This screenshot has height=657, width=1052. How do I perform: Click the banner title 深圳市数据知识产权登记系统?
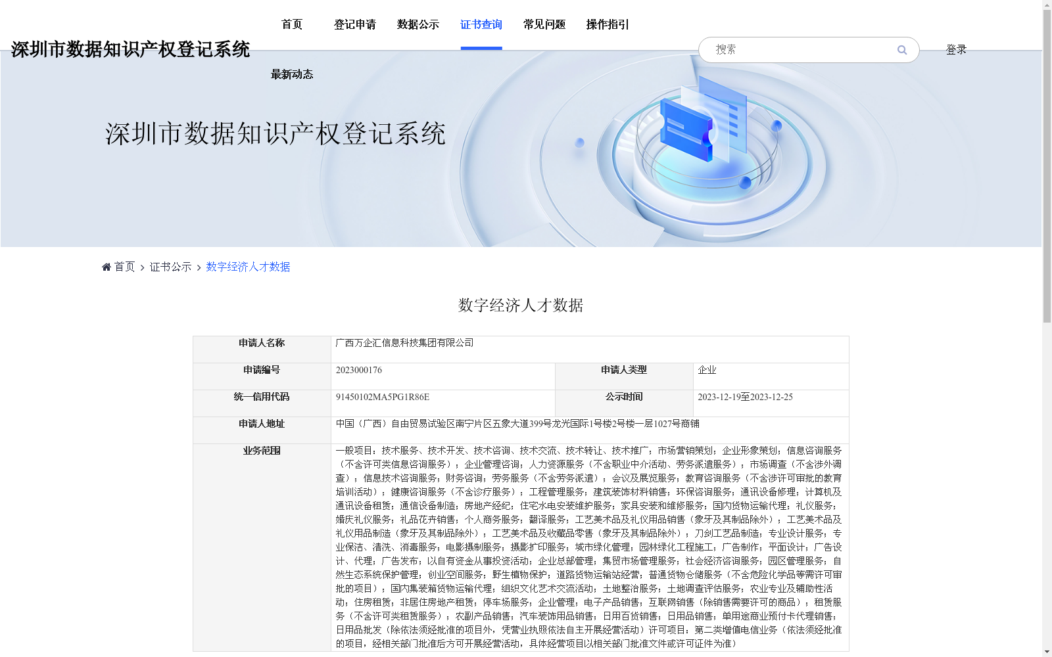click(275, 133)
